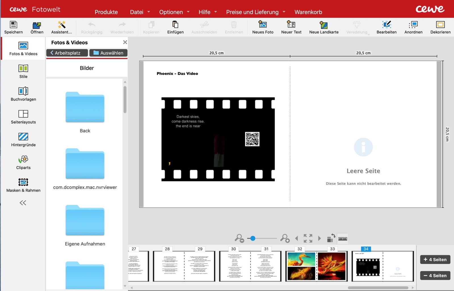Select page thumbnail spread 32-33

click(x=316, y=266)
